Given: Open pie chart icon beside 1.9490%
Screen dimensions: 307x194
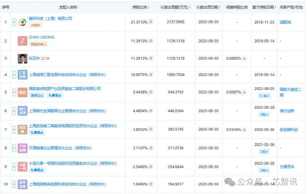Looking at the screenshot, I should point(151,184).
